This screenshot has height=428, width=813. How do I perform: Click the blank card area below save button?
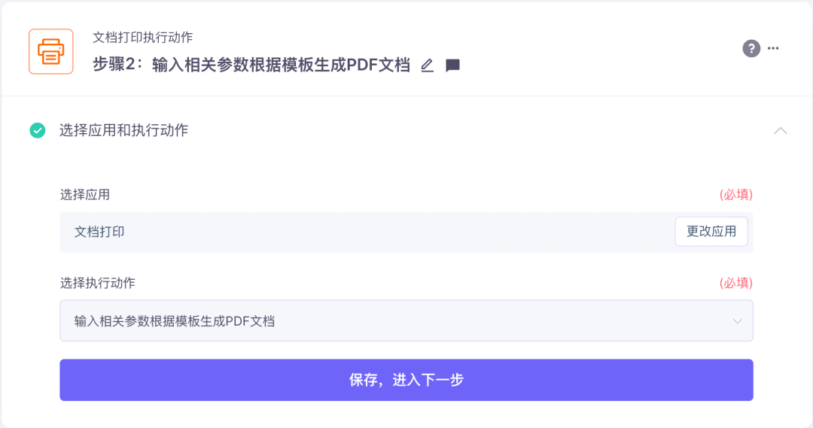click(406, 414)
